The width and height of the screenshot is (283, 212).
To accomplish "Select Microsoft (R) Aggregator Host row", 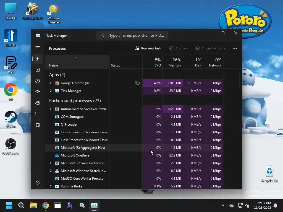I will pyautogui.click(x=134, y=148).
